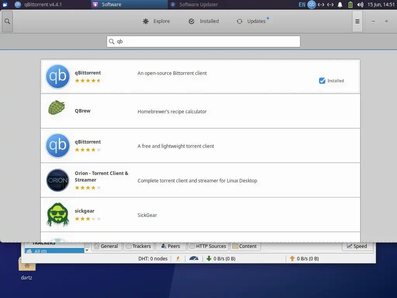Click the QBrew app name

[x=83, y=111]
